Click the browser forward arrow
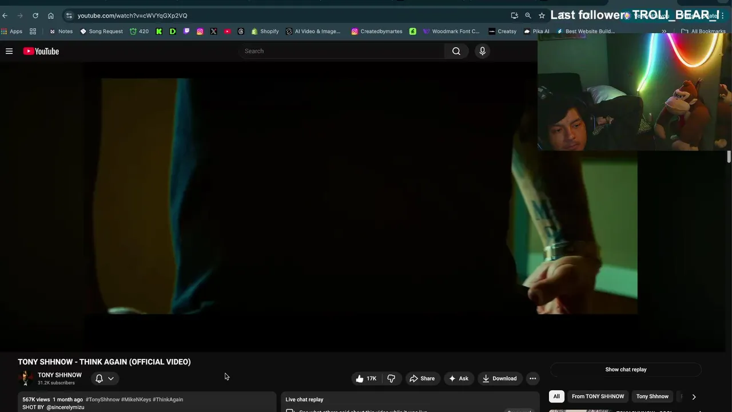This screenshot has height=412, width=732. pyautogui.click(x=20, y=15)
